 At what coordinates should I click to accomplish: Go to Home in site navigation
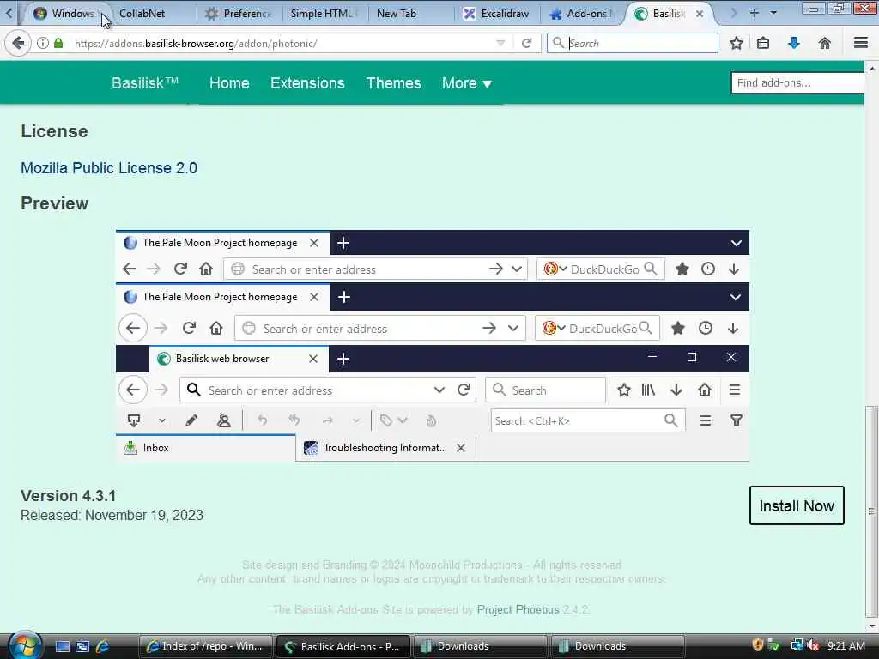(x=229, y=83)
